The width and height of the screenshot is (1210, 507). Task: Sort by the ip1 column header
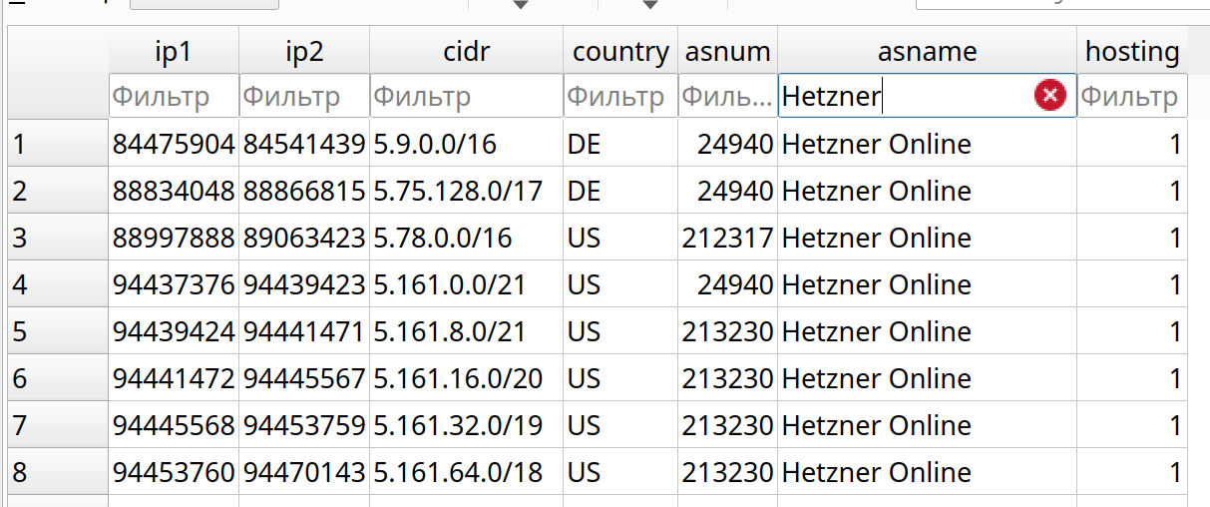[x=174, y=51]
